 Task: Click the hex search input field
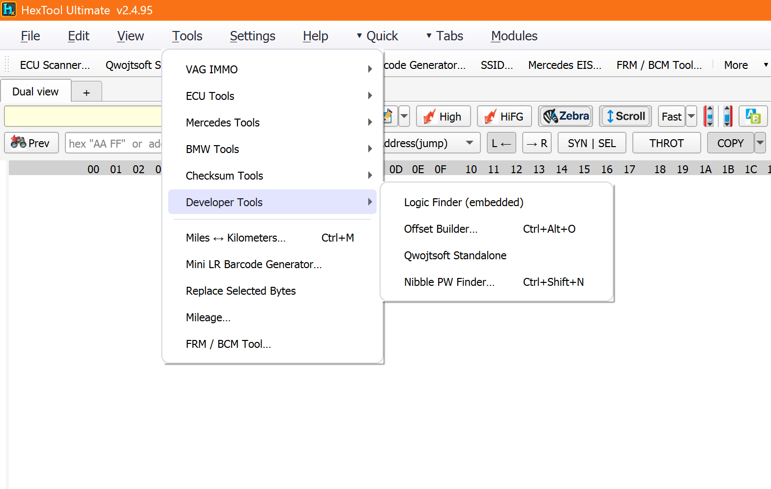point(114,143)
